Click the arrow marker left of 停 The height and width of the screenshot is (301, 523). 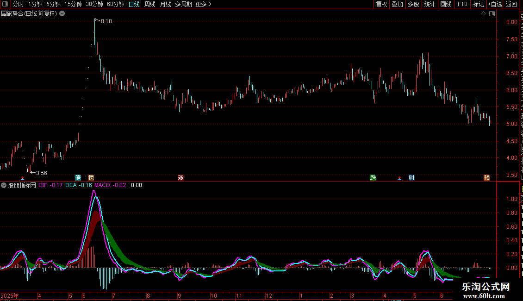pyautogui.click(x=22, y=178)
